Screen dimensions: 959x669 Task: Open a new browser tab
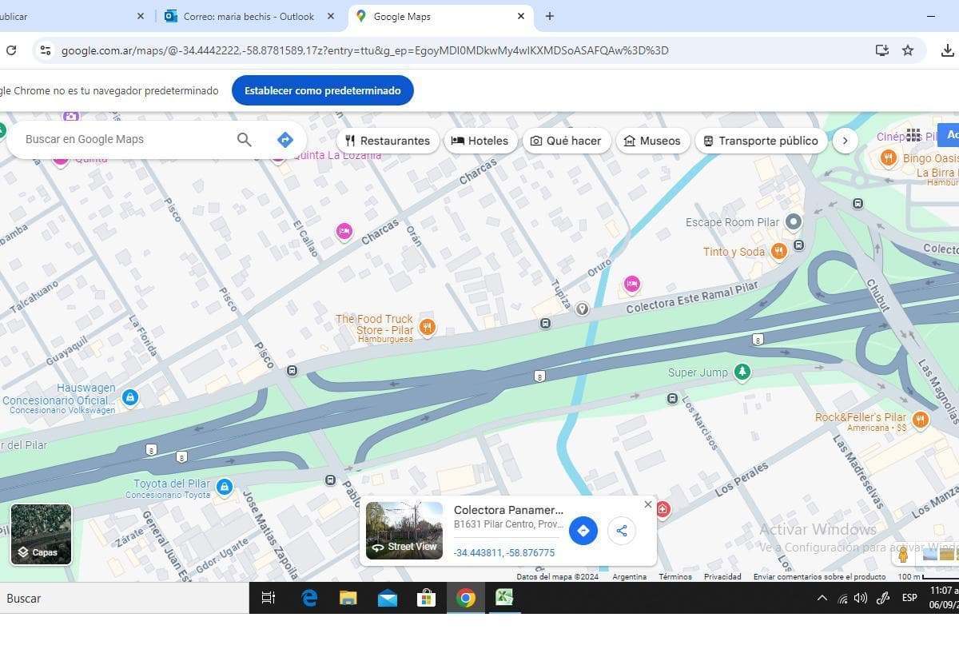[x=550, y=16]
